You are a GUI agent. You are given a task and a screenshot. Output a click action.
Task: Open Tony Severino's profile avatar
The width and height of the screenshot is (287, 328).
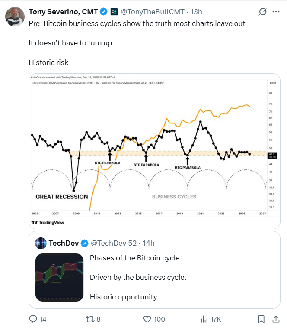click(x=15, y=16)
